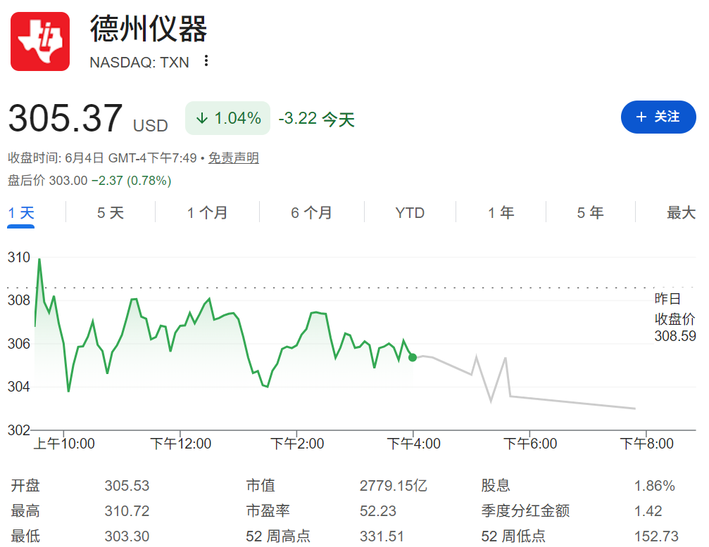Click the current price 305.37
The width and height of the screenshot is (709, 547).
coord(65,118)
